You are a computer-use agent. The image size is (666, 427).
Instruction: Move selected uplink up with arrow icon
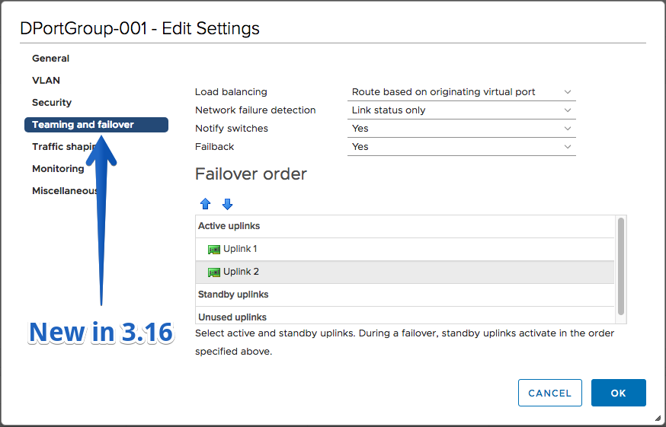click(x=206, y=204)
